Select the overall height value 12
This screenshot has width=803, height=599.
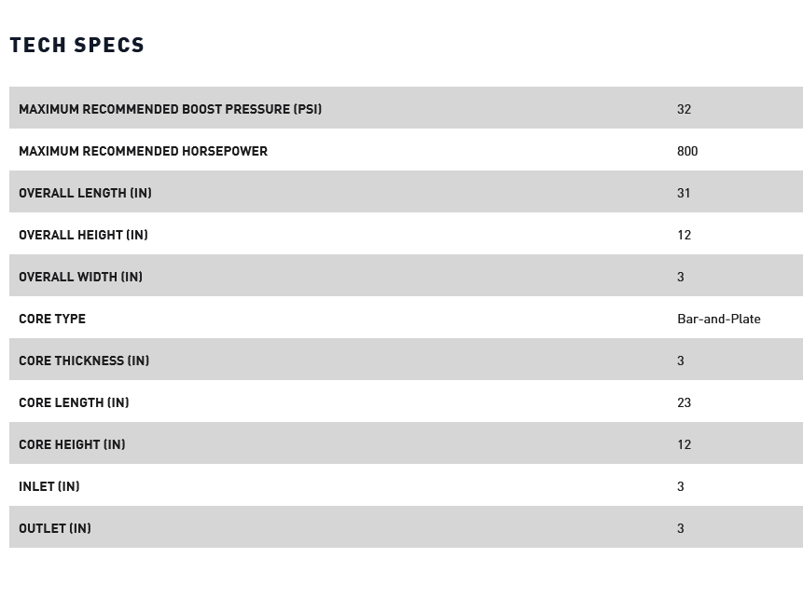pos(684,235)
